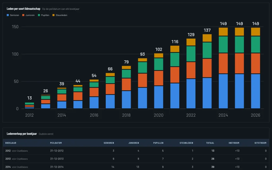
Task: Sort by the Senioren column header
Action: point(109,143)
